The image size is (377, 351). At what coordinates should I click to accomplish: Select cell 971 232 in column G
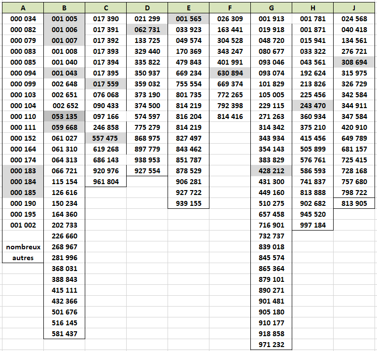click(x=271, y=345)
